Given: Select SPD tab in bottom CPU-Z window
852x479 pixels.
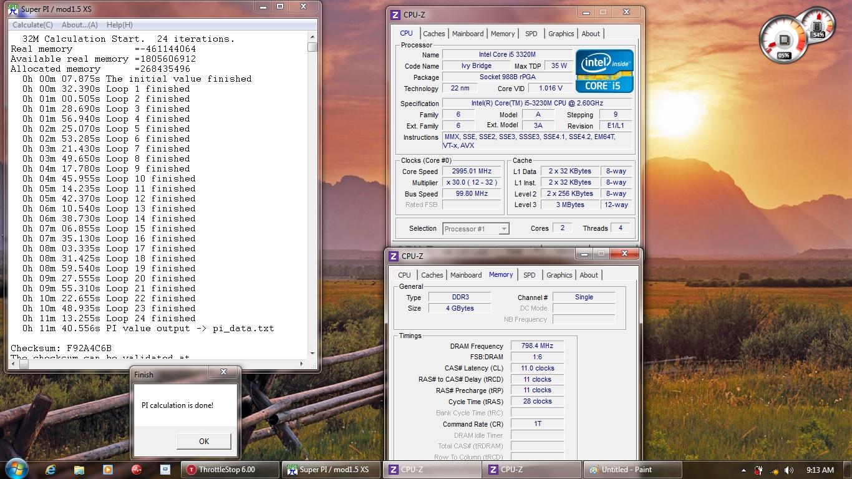Looking at the screenshot, I should 529,275.
